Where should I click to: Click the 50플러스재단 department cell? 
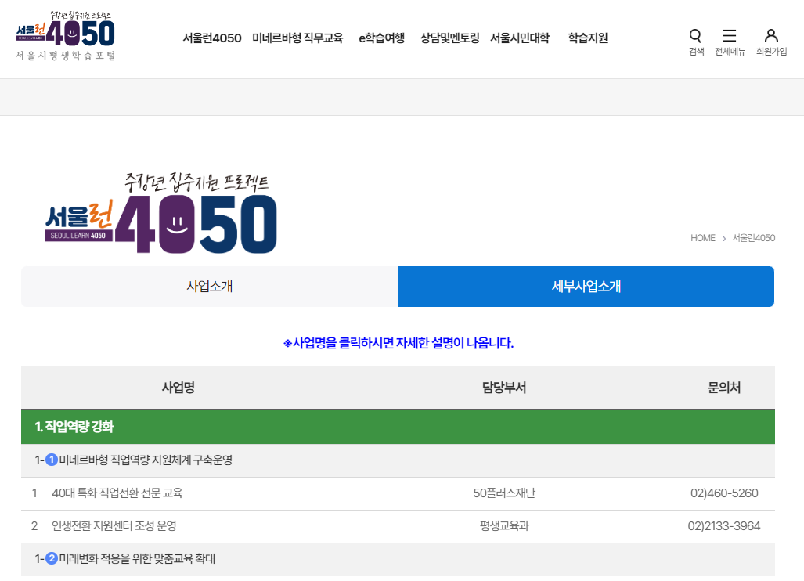[504, 493]
